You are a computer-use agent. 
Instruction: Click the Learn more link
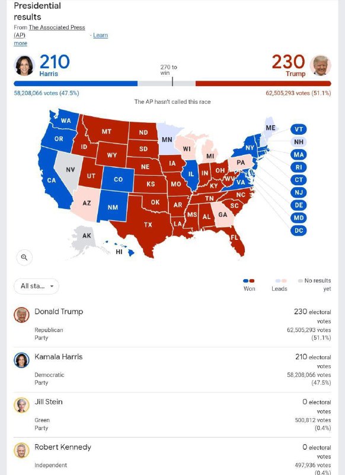point(100,35)
